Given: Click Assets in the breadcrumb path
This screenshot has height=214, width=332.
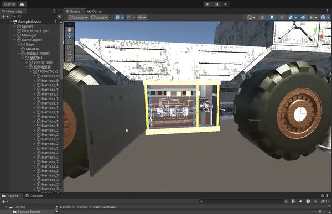Looking at the screenshot, I should (65, 207).
